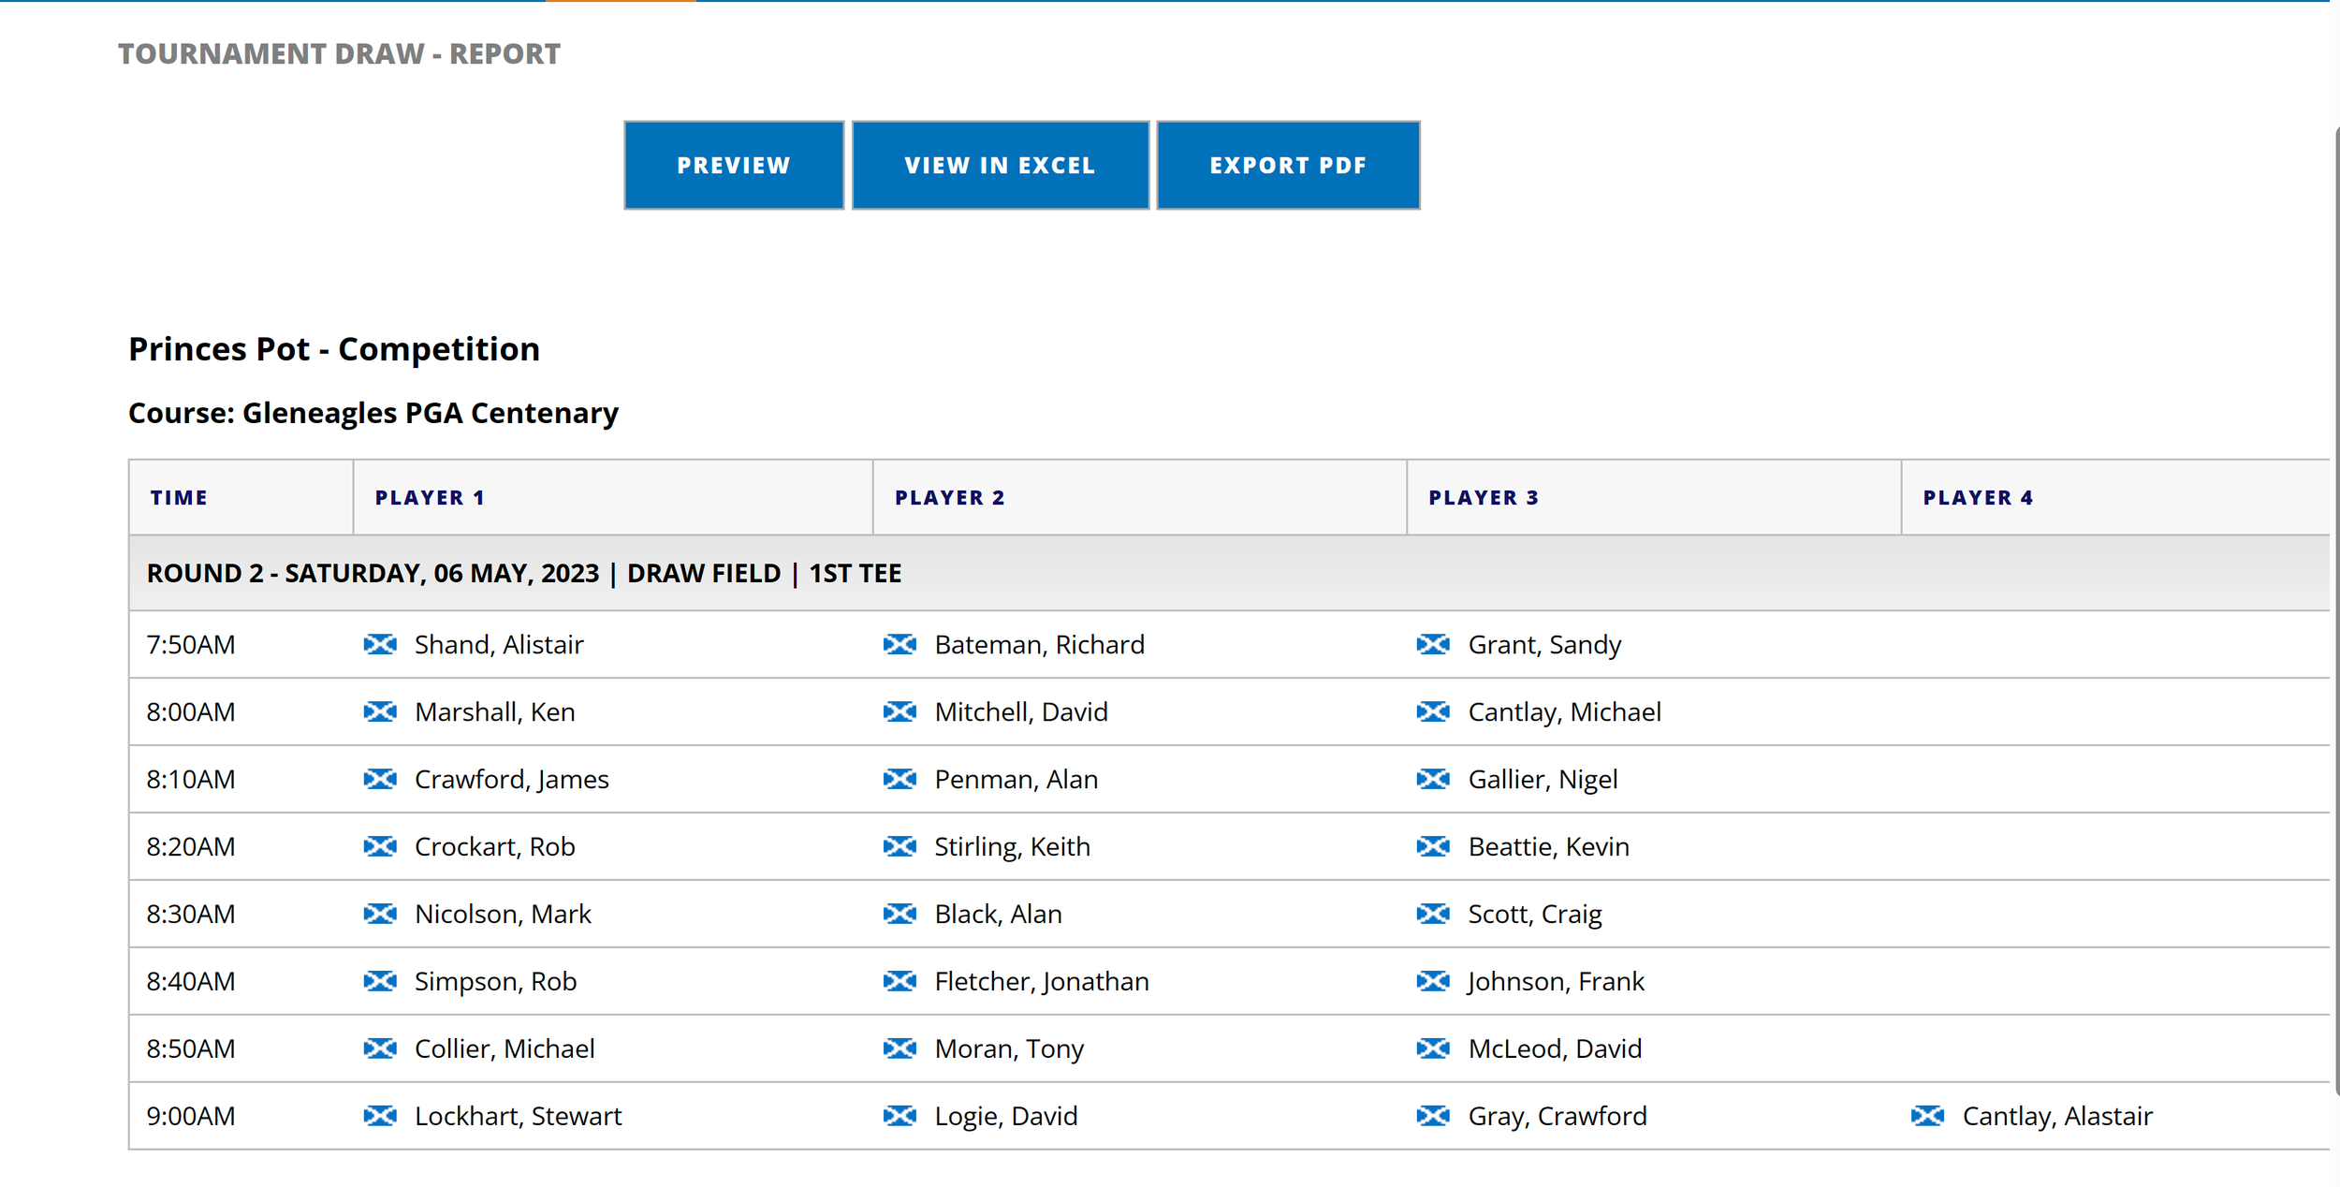Select the 8:40AM tee time
This screenshot has height=1187, width=2340.
pos(191,981)
